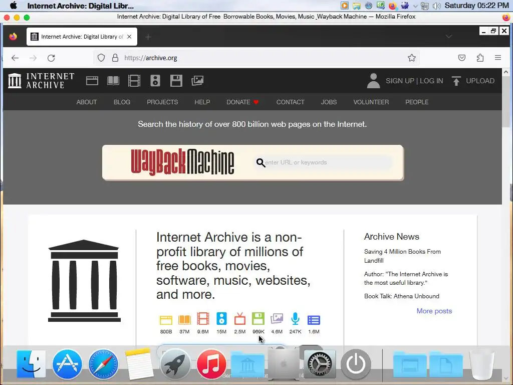Reload the current page

click(x=51, y=58)
